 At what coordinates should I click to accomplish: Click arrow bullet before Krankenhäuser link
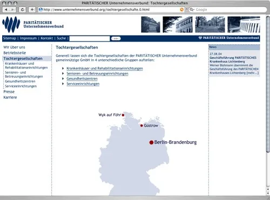click(63, 68)
